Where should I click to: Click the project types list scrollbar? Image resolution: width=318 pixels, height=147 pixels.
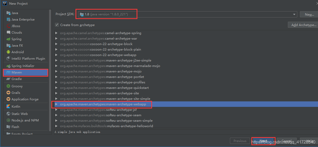[x=50, y=70]
